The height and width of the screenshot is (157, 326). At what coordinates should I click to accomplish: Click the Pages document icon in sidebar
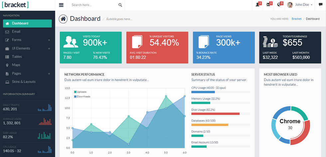(x=7, y=74)
